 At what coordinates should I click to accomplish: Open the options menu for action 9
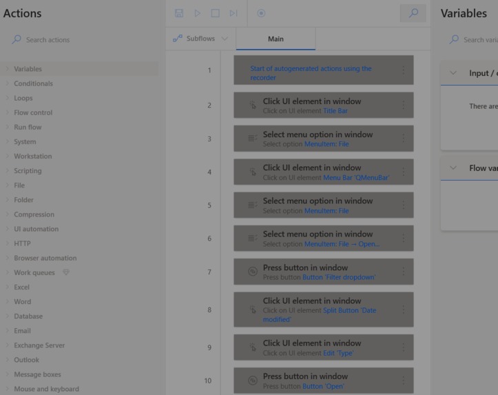tap(404, 347)
